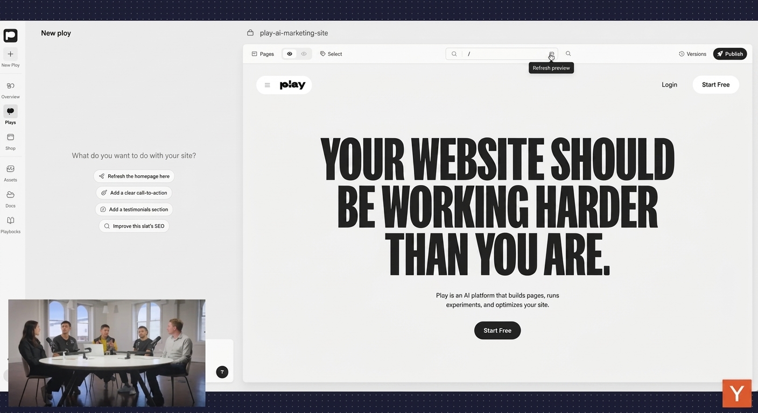Screen dimensions: 758x413
Task: Open the Overview sidebar section
Action: tap(10, 89)
